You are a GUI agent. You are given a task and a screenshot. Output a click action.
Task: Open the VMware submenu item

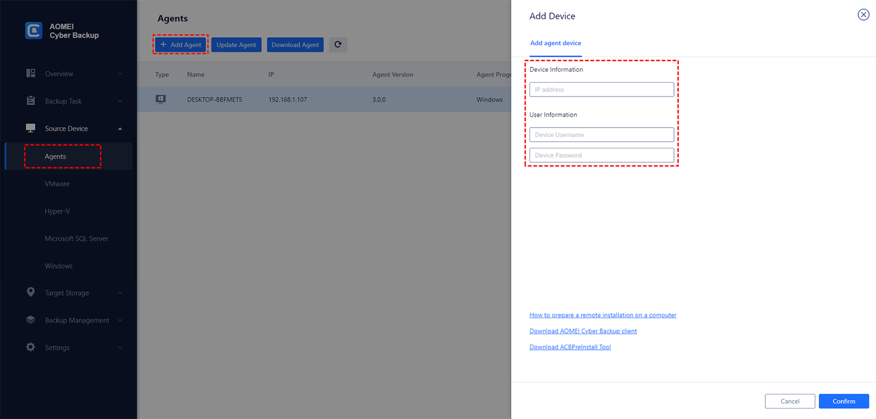pos(57,184)
